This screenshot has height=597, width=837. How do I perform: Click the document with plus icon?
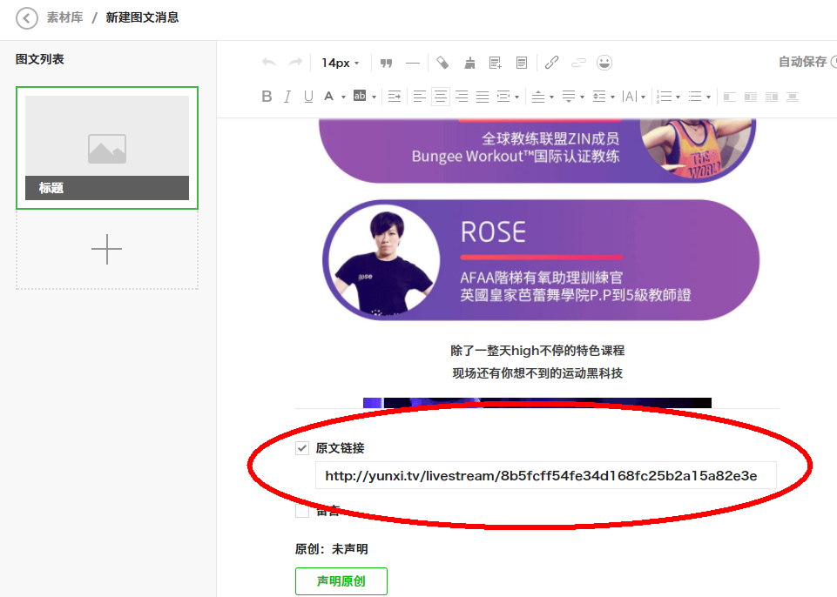pyautogui.click(x=496, y=63)
